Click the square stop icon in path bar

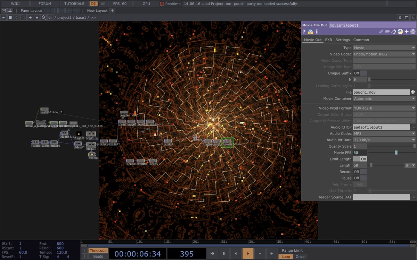click(10, 17)
